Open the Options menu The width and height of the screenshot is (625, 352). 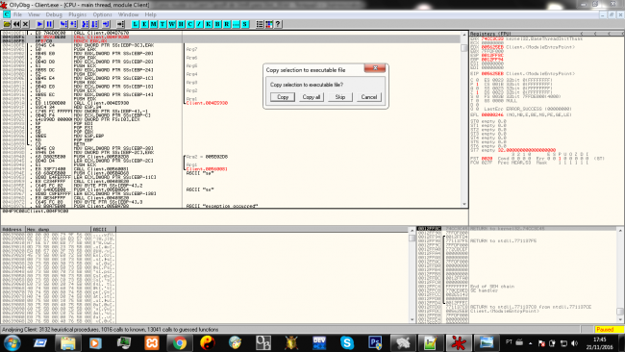(103, 14)
